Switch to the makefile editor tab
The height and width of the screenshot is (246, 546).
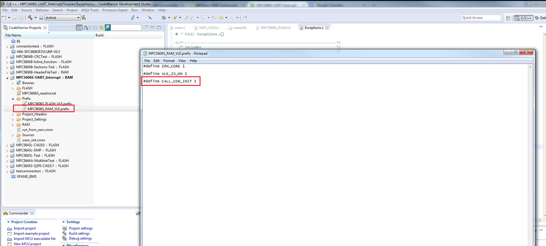(238, 27)
